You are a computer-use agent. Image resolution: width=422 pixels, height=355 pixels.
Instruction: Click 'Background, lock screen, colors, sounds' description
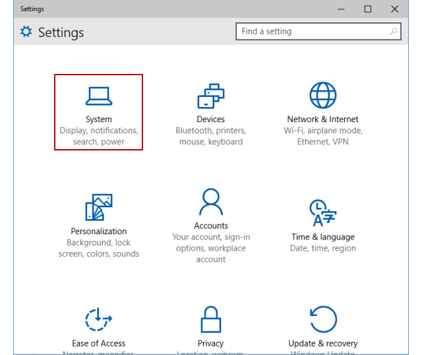[x=99, y=248]
